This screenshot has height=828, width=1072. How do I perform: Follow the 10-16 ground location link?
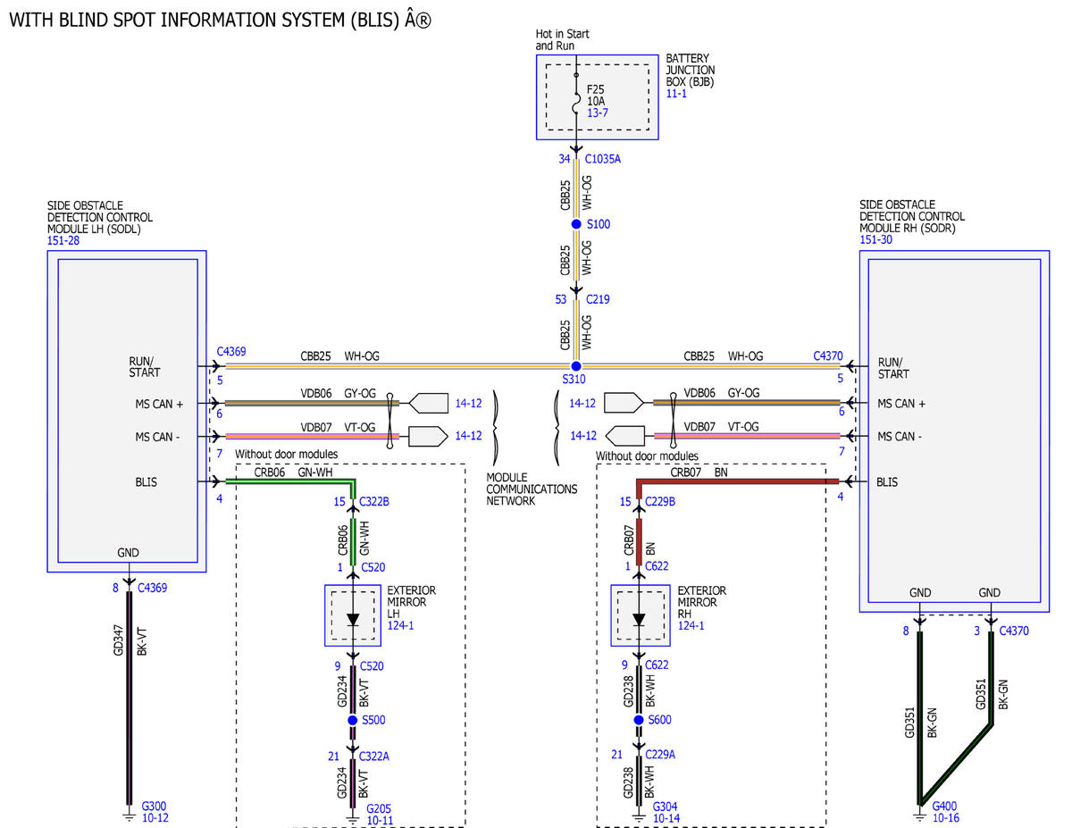pos(946,817)
